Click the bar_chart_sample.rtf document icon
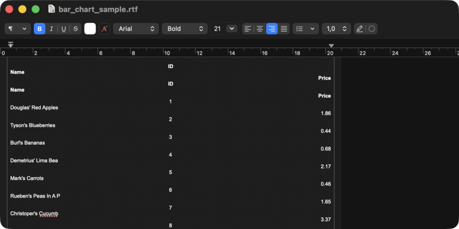This screenshot has width=459, height=229. click(x=52, y=9)
